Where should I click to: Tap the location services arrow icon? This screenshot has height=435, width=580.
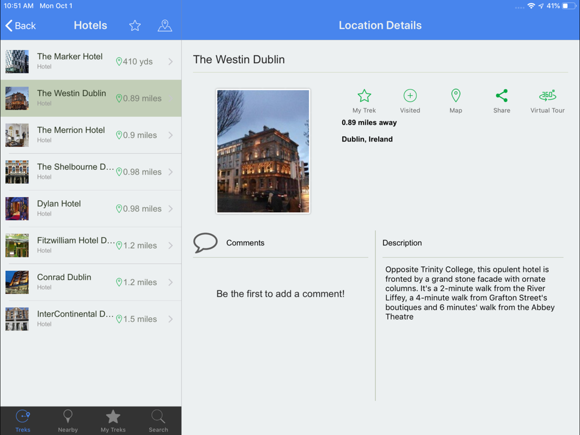pos(541,6)
